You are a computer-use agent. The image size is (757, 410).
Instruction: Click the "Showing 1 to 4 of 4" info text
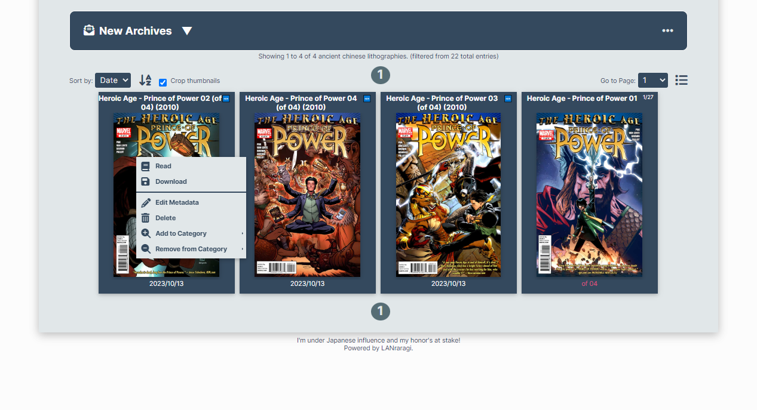pos(378,56)
